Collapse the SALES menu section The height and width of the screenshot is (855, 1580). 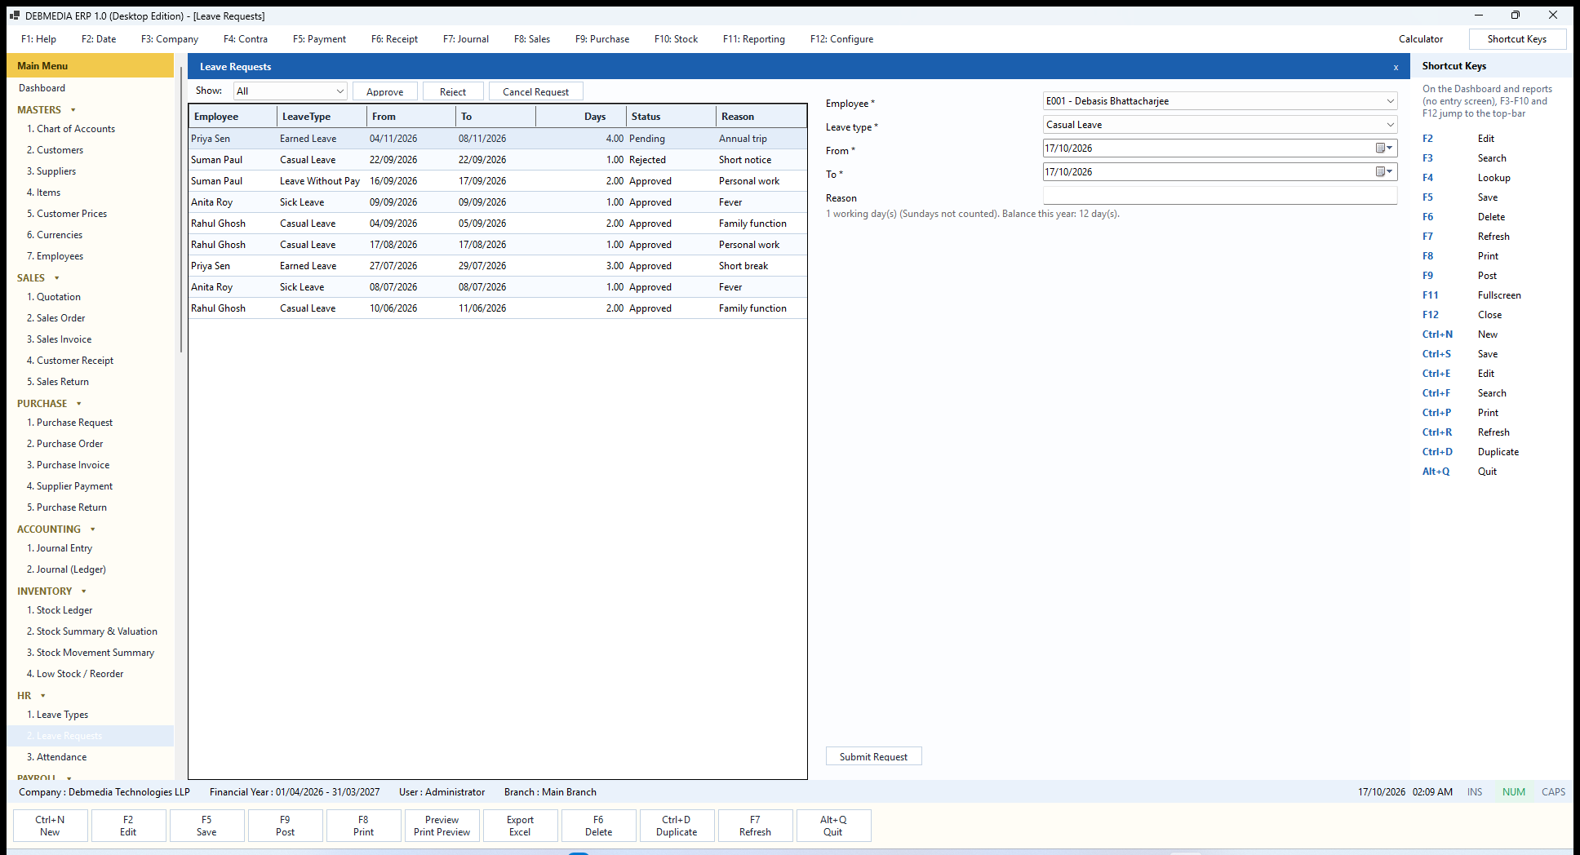57,278
